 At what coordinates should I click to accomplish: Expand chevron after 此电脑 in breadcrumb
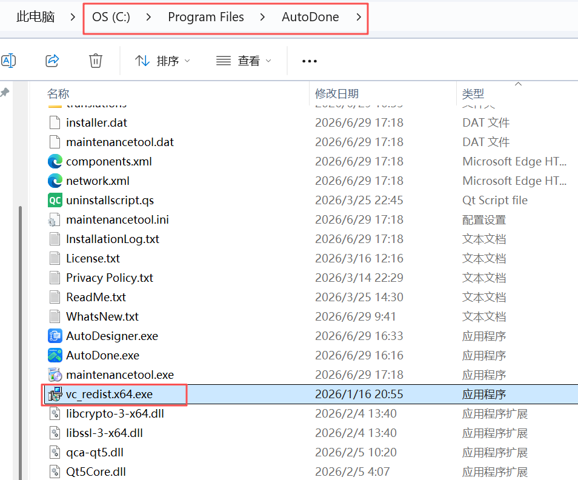pos(73,17)
